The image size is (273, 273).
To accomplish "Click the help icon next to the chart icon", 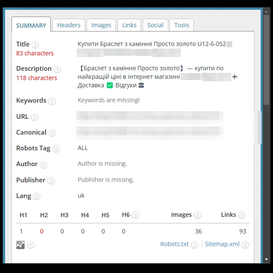I will (x=31, y=245).
